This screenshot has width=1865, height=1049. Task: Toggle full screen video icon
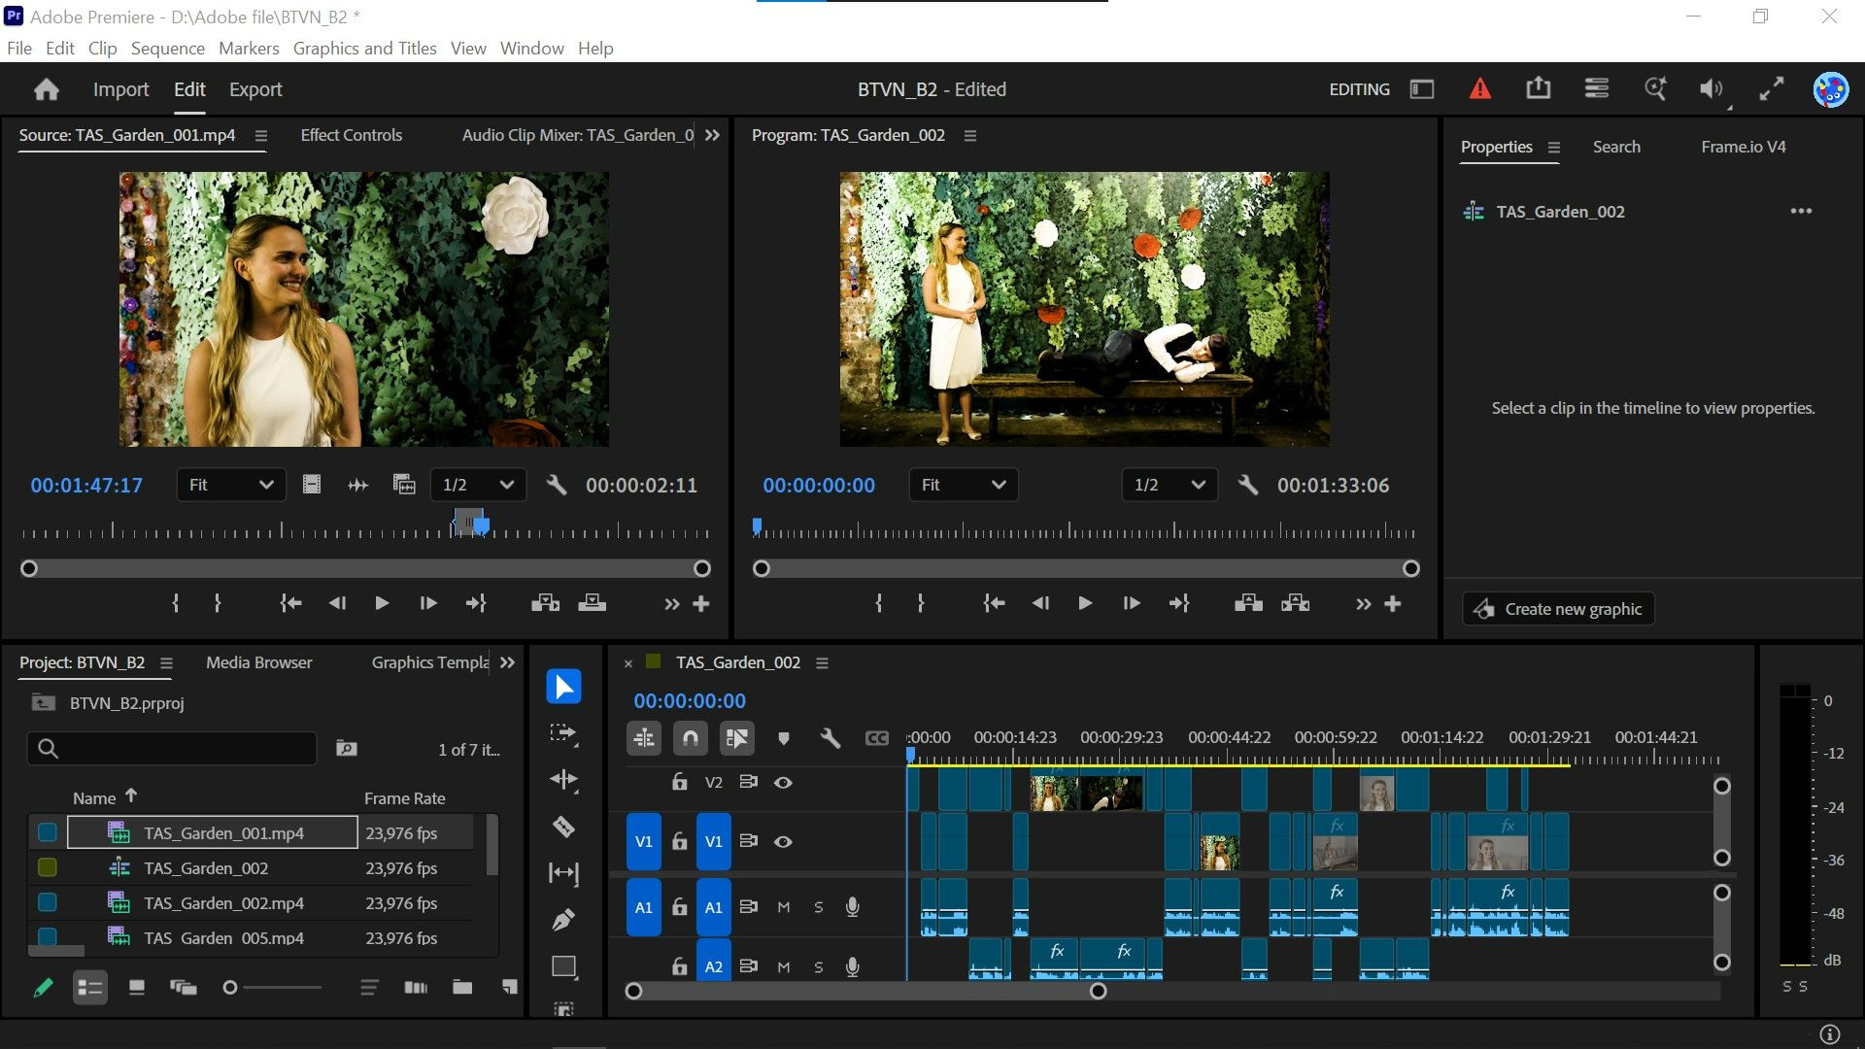click(1772, 89)
